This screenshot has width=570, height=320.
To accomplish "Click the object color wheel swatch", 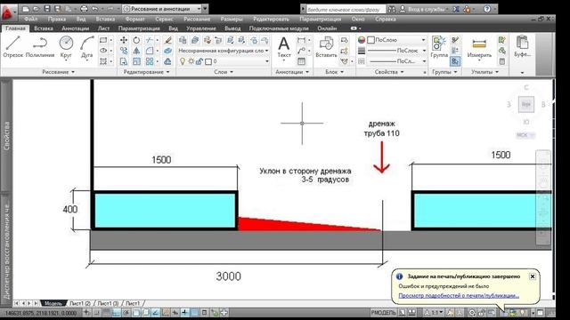I will [362, 40].
